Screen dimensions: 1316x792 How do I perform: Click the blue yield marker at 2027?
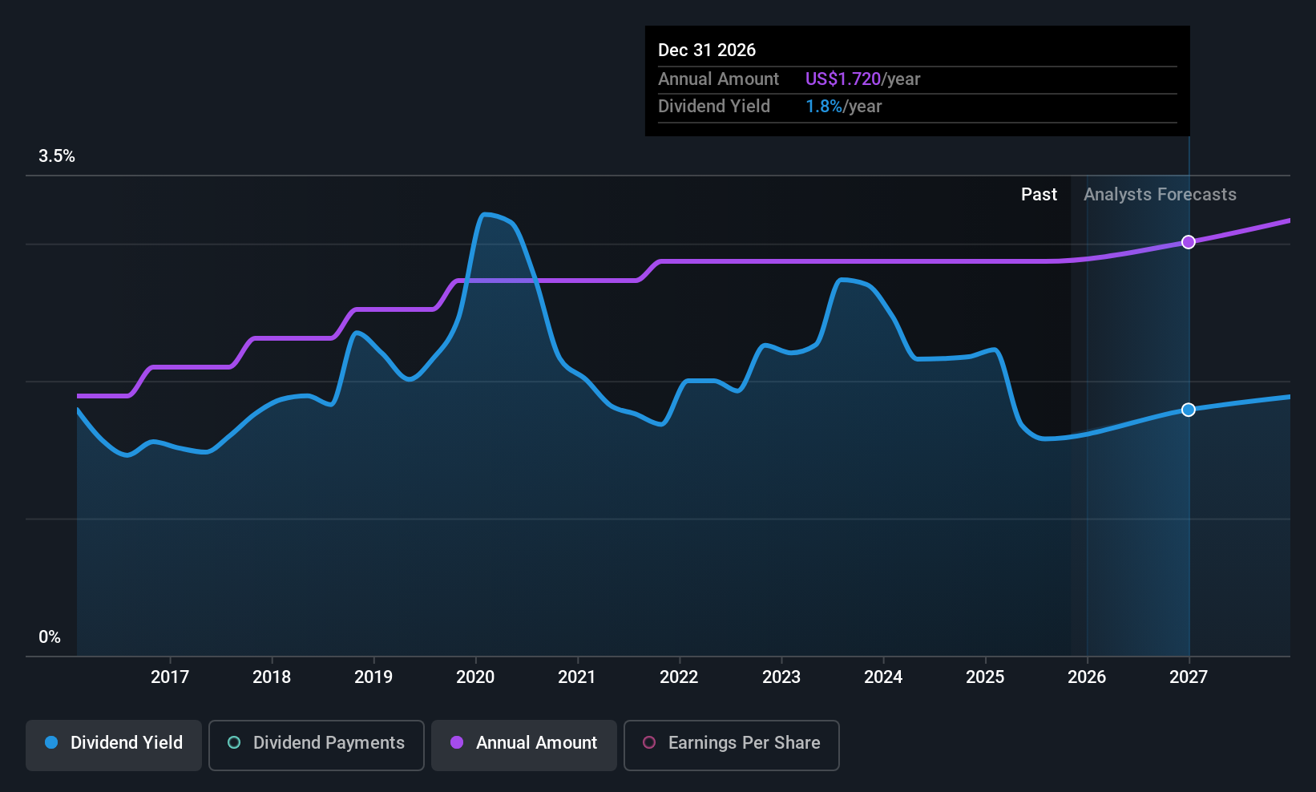(1189, 410)
